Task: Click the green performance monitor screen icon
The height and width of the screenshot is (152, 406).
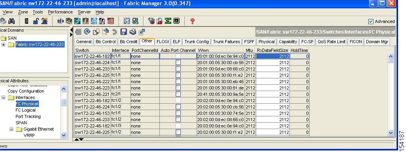Action: [176, 21]
